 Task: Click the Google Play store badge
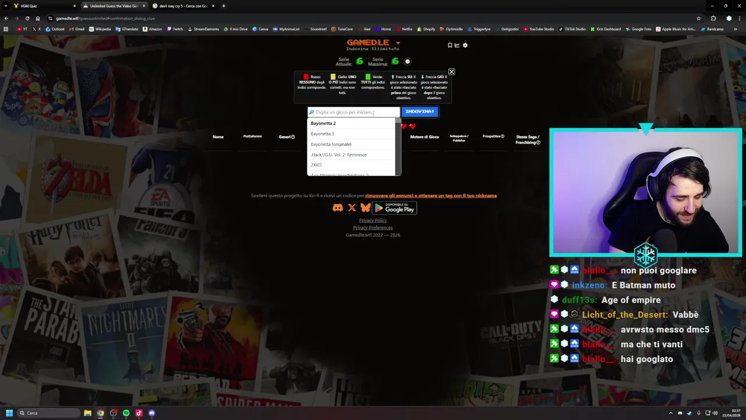point(395,208)
